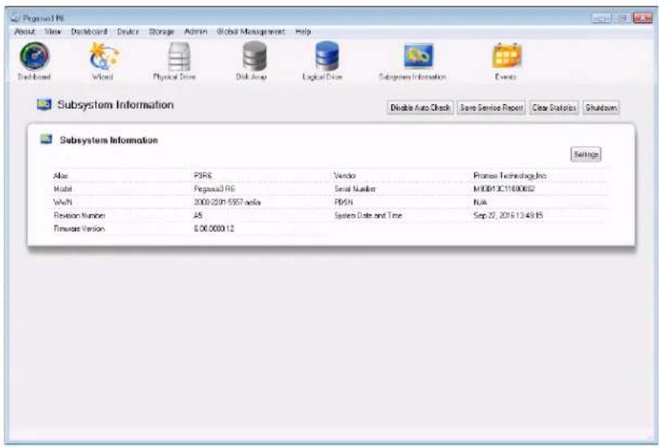Screen dimensions: 659x447
Task: Click the PBSN label
Action: point(344,203)
